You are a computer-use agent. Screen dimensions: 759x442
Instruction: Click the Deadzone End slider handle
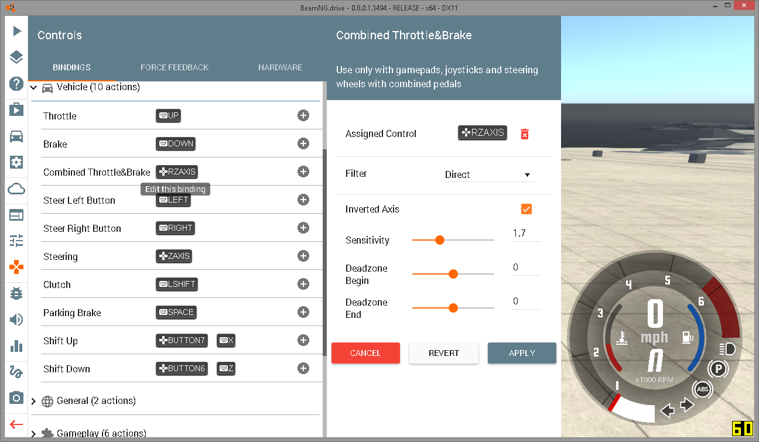point(453,308)
